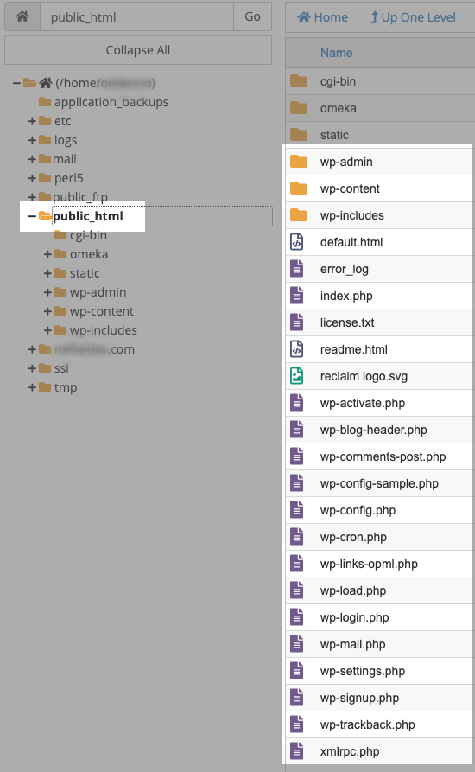
Task: Click the wp-login.php file icon
Action: point(296,617)
